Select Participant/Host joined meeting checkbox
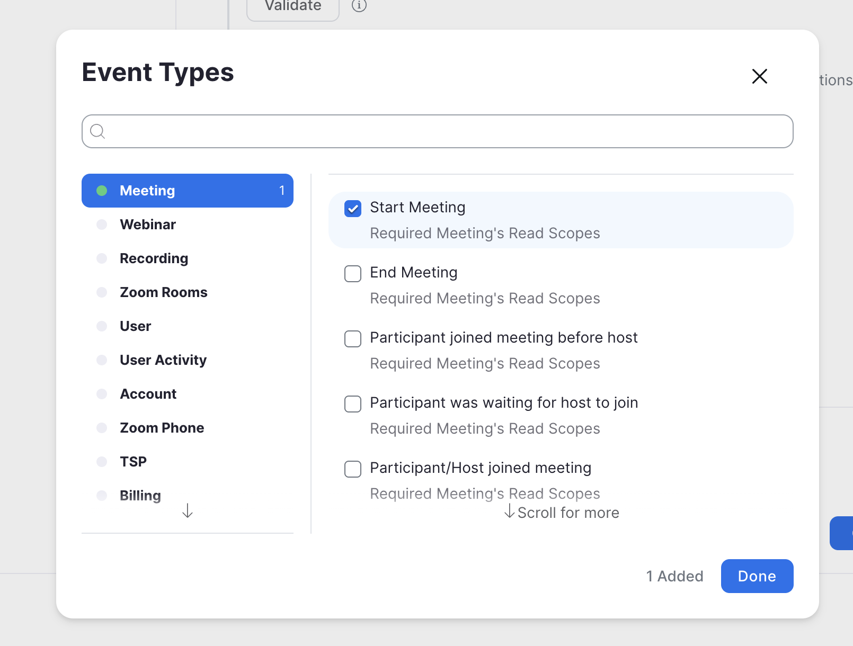The image size is (853, 646). tap(353, 469)
